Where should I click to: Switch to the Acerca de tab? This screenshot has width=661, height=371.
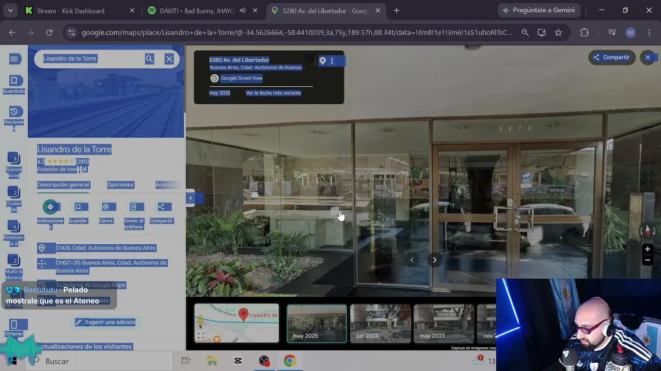click(168, 184)
